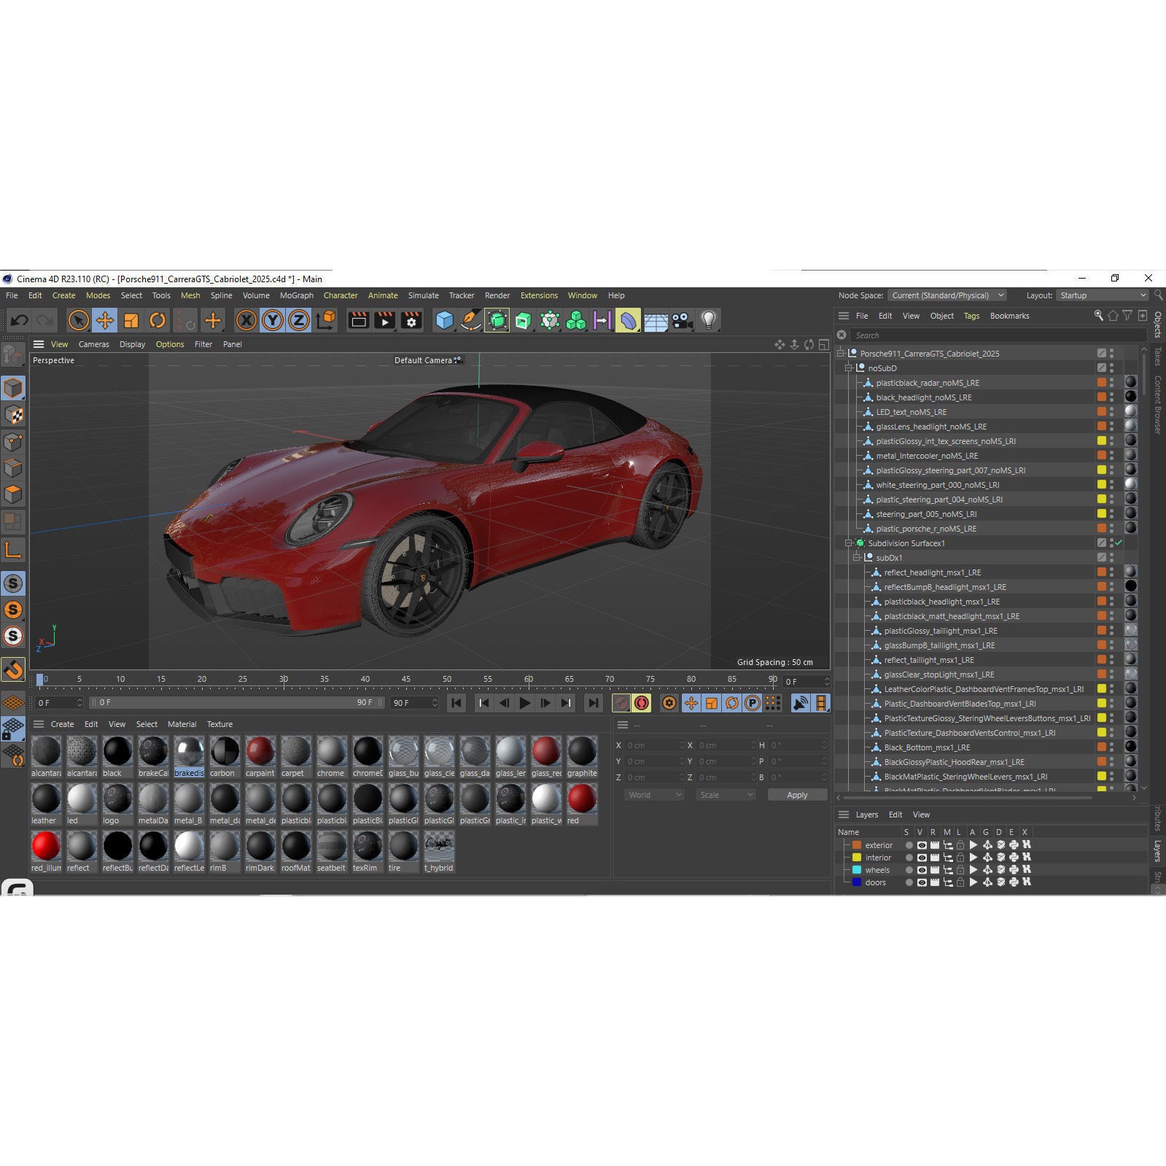Open the Layers panel View menu
This screenshot has height=1166, width=1166.
coord(921,815)
